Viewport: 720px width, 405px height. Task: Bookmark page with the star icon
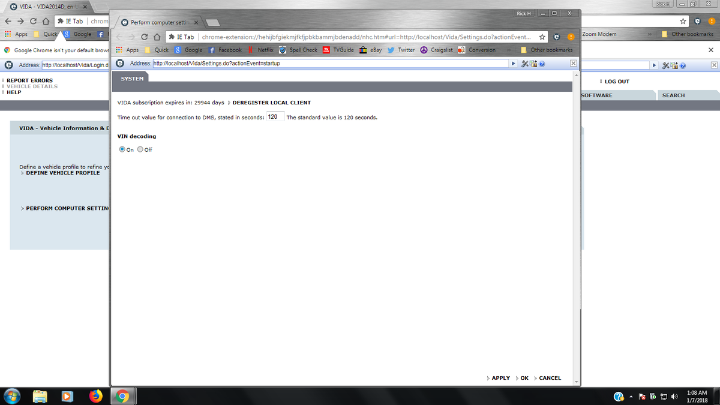(x=542, y=37)
